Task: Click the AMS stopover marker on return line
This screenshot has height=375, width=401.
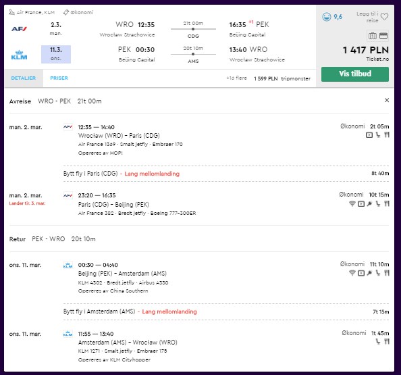Action: [x=193, y=54]
